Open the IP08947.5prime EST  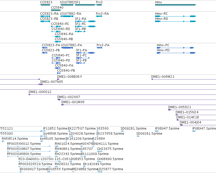(157, 131)
